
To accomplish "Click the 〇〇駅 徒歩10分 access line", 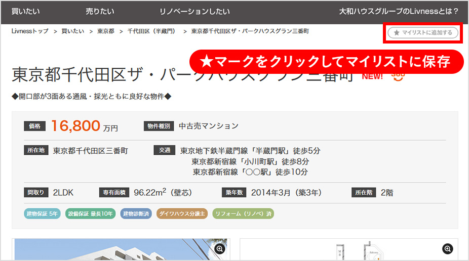I will (250, 172).
